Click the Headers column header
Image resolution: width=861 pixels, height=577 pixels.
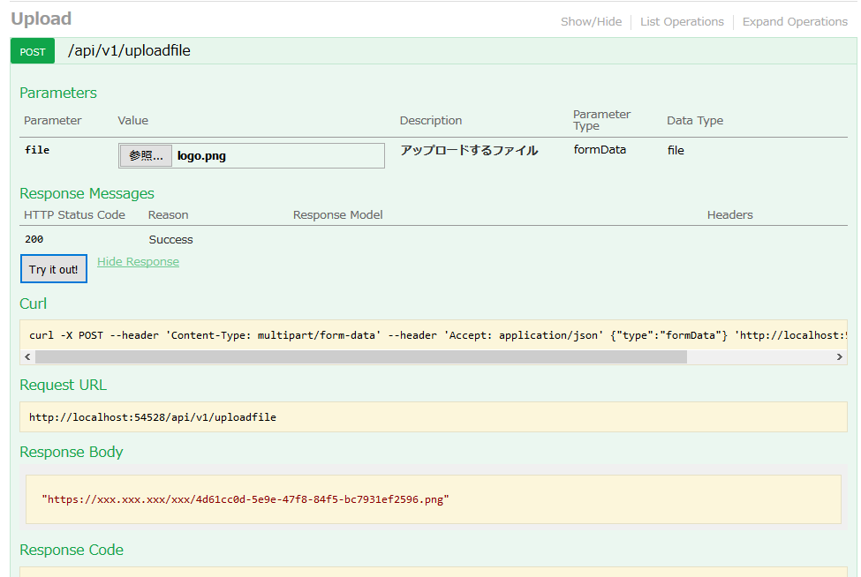[729, 215]
